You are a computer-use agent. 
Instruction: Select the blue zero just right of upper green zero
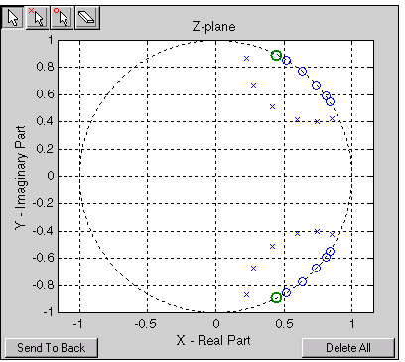coord(287,61)
